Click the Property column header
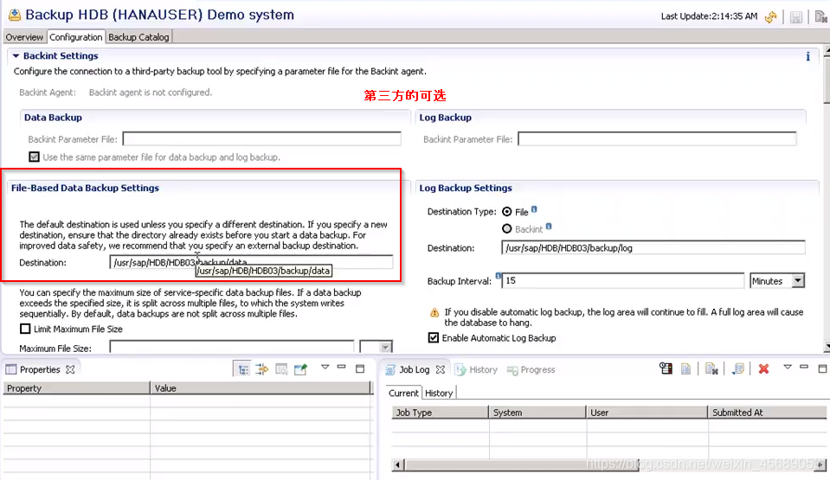The width and height of the screenshot is (830, 480). pyautogui.click(x=77, y=388)
